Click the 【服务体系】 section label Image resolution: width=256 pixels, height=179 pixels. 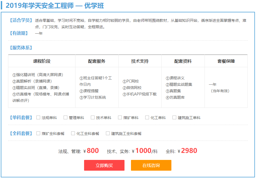[x=21, y=48]
